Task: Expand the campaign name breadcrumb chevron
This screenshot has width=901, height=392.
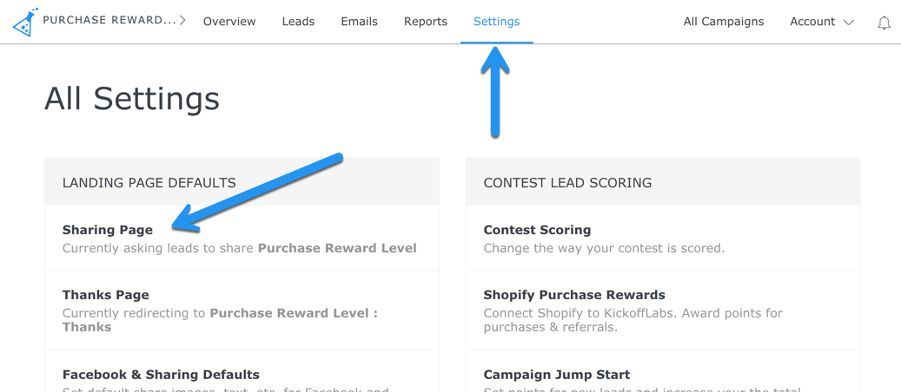Action: pos(182,21)
